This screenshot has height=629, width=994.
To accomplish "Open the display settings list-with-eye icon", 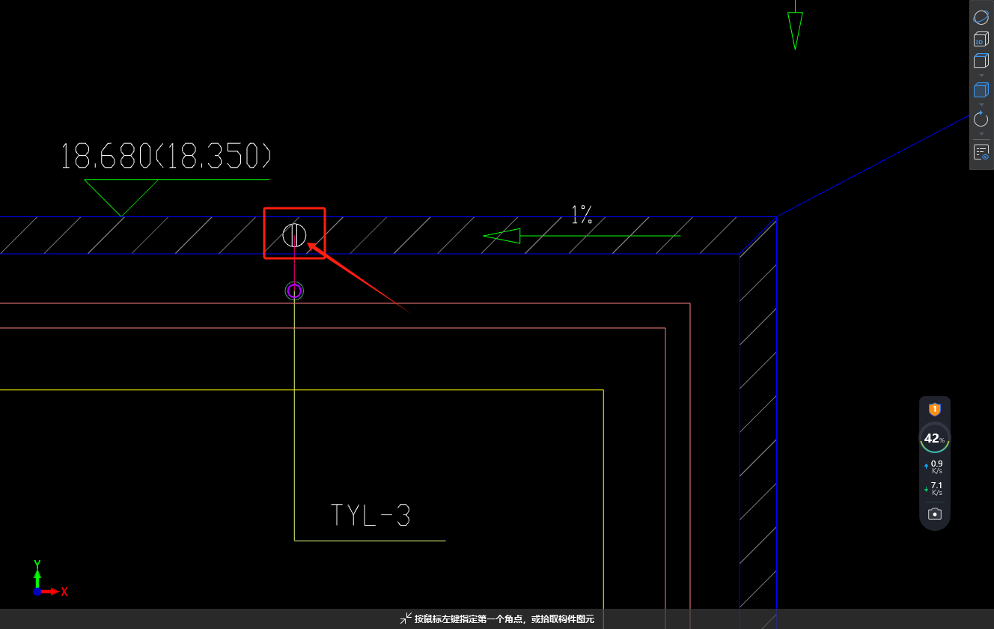I will click(981, 152).
